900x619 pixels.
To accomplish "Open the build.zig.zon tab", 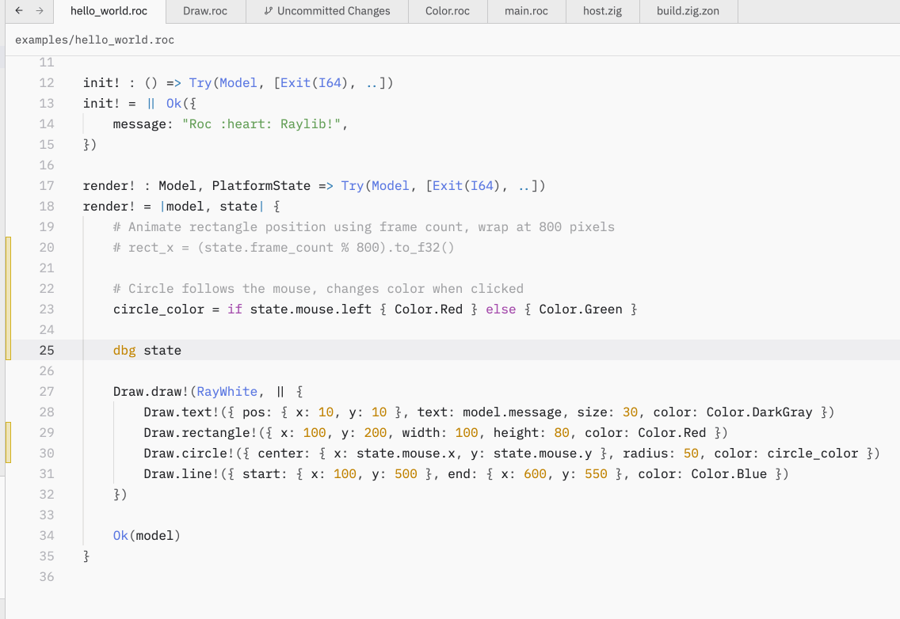I will 688,11.
